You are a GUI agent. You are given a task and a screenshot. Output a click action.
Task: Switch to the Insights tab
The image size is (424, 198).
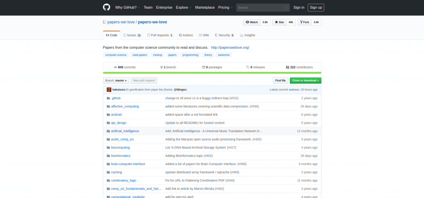(x=248, y=35)
